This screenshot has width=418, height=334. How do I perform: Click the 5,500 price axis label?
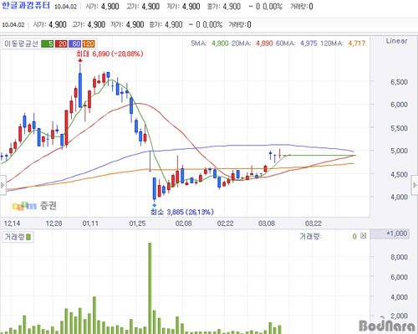[x=399, y=128]
